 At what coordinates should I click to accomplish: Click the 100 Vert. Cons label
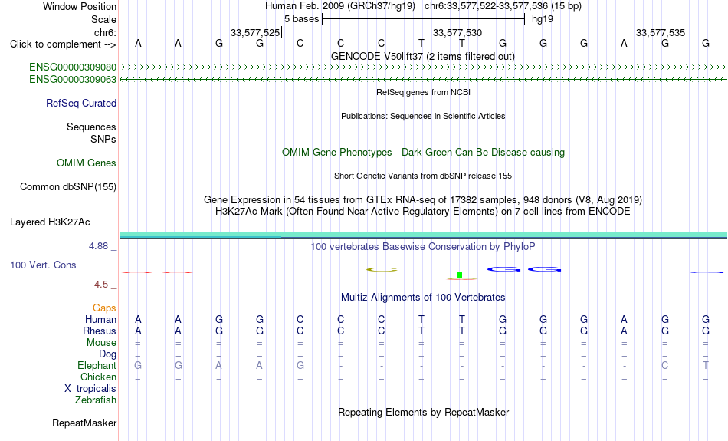click(43, 265)
